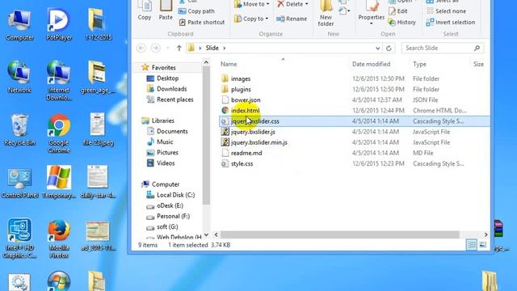Select the images folder
Screen dimensions: 517x291
pos(241,79)
